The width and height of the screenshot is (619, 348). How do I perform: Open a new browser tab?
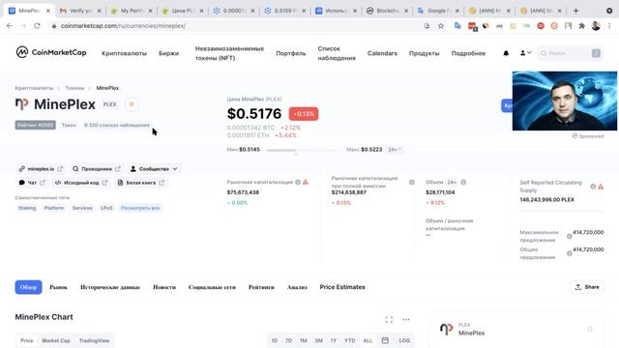tap(576, 11)
